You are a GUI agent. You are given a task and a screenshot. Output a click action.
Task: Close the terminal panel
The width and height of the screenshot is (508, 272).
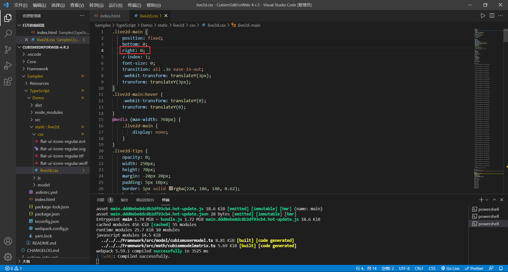tap(502, 200)
